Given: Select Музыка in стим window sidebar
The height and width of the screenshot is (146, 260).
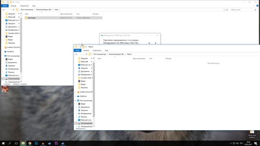Looking at the screenshot, I should [11, 72].
